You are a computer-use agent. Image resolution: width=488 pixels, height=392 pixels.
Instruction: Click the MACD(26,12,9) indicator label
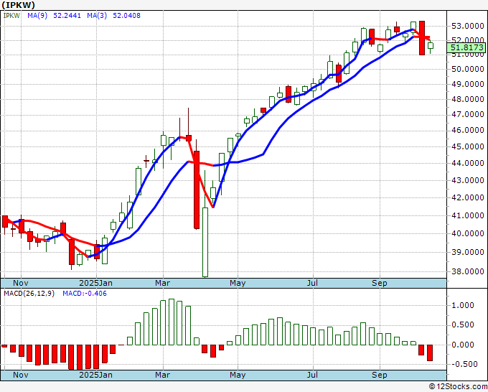[29, 294]
